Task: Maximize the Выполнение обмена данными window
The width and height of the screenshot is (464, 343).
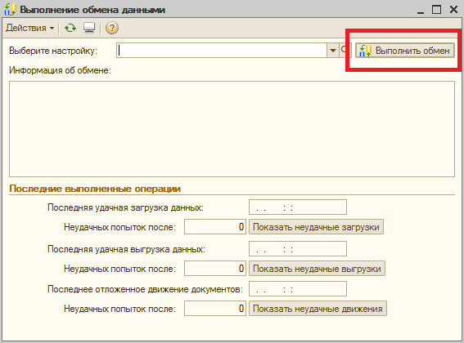Action: coord(436,9)
